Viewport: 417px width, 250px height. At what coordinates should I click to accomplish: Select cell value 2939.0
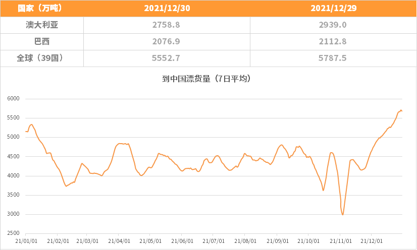(x=333, y=25)
